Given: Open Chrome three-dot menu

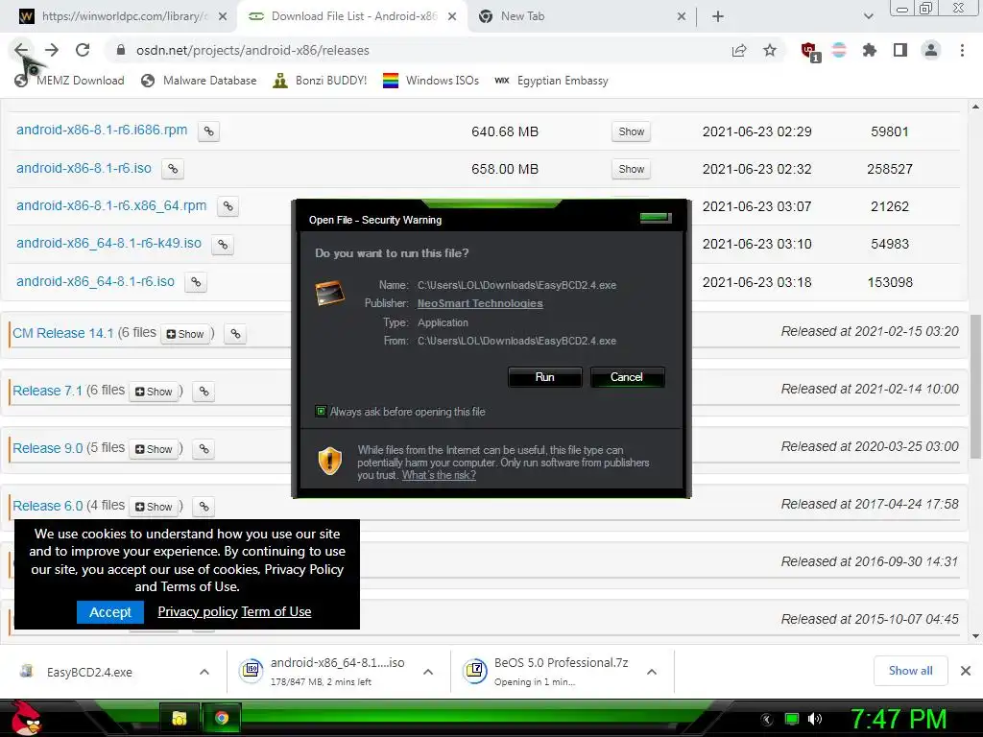Looking at the screenshot, I should tap(962, 50).
